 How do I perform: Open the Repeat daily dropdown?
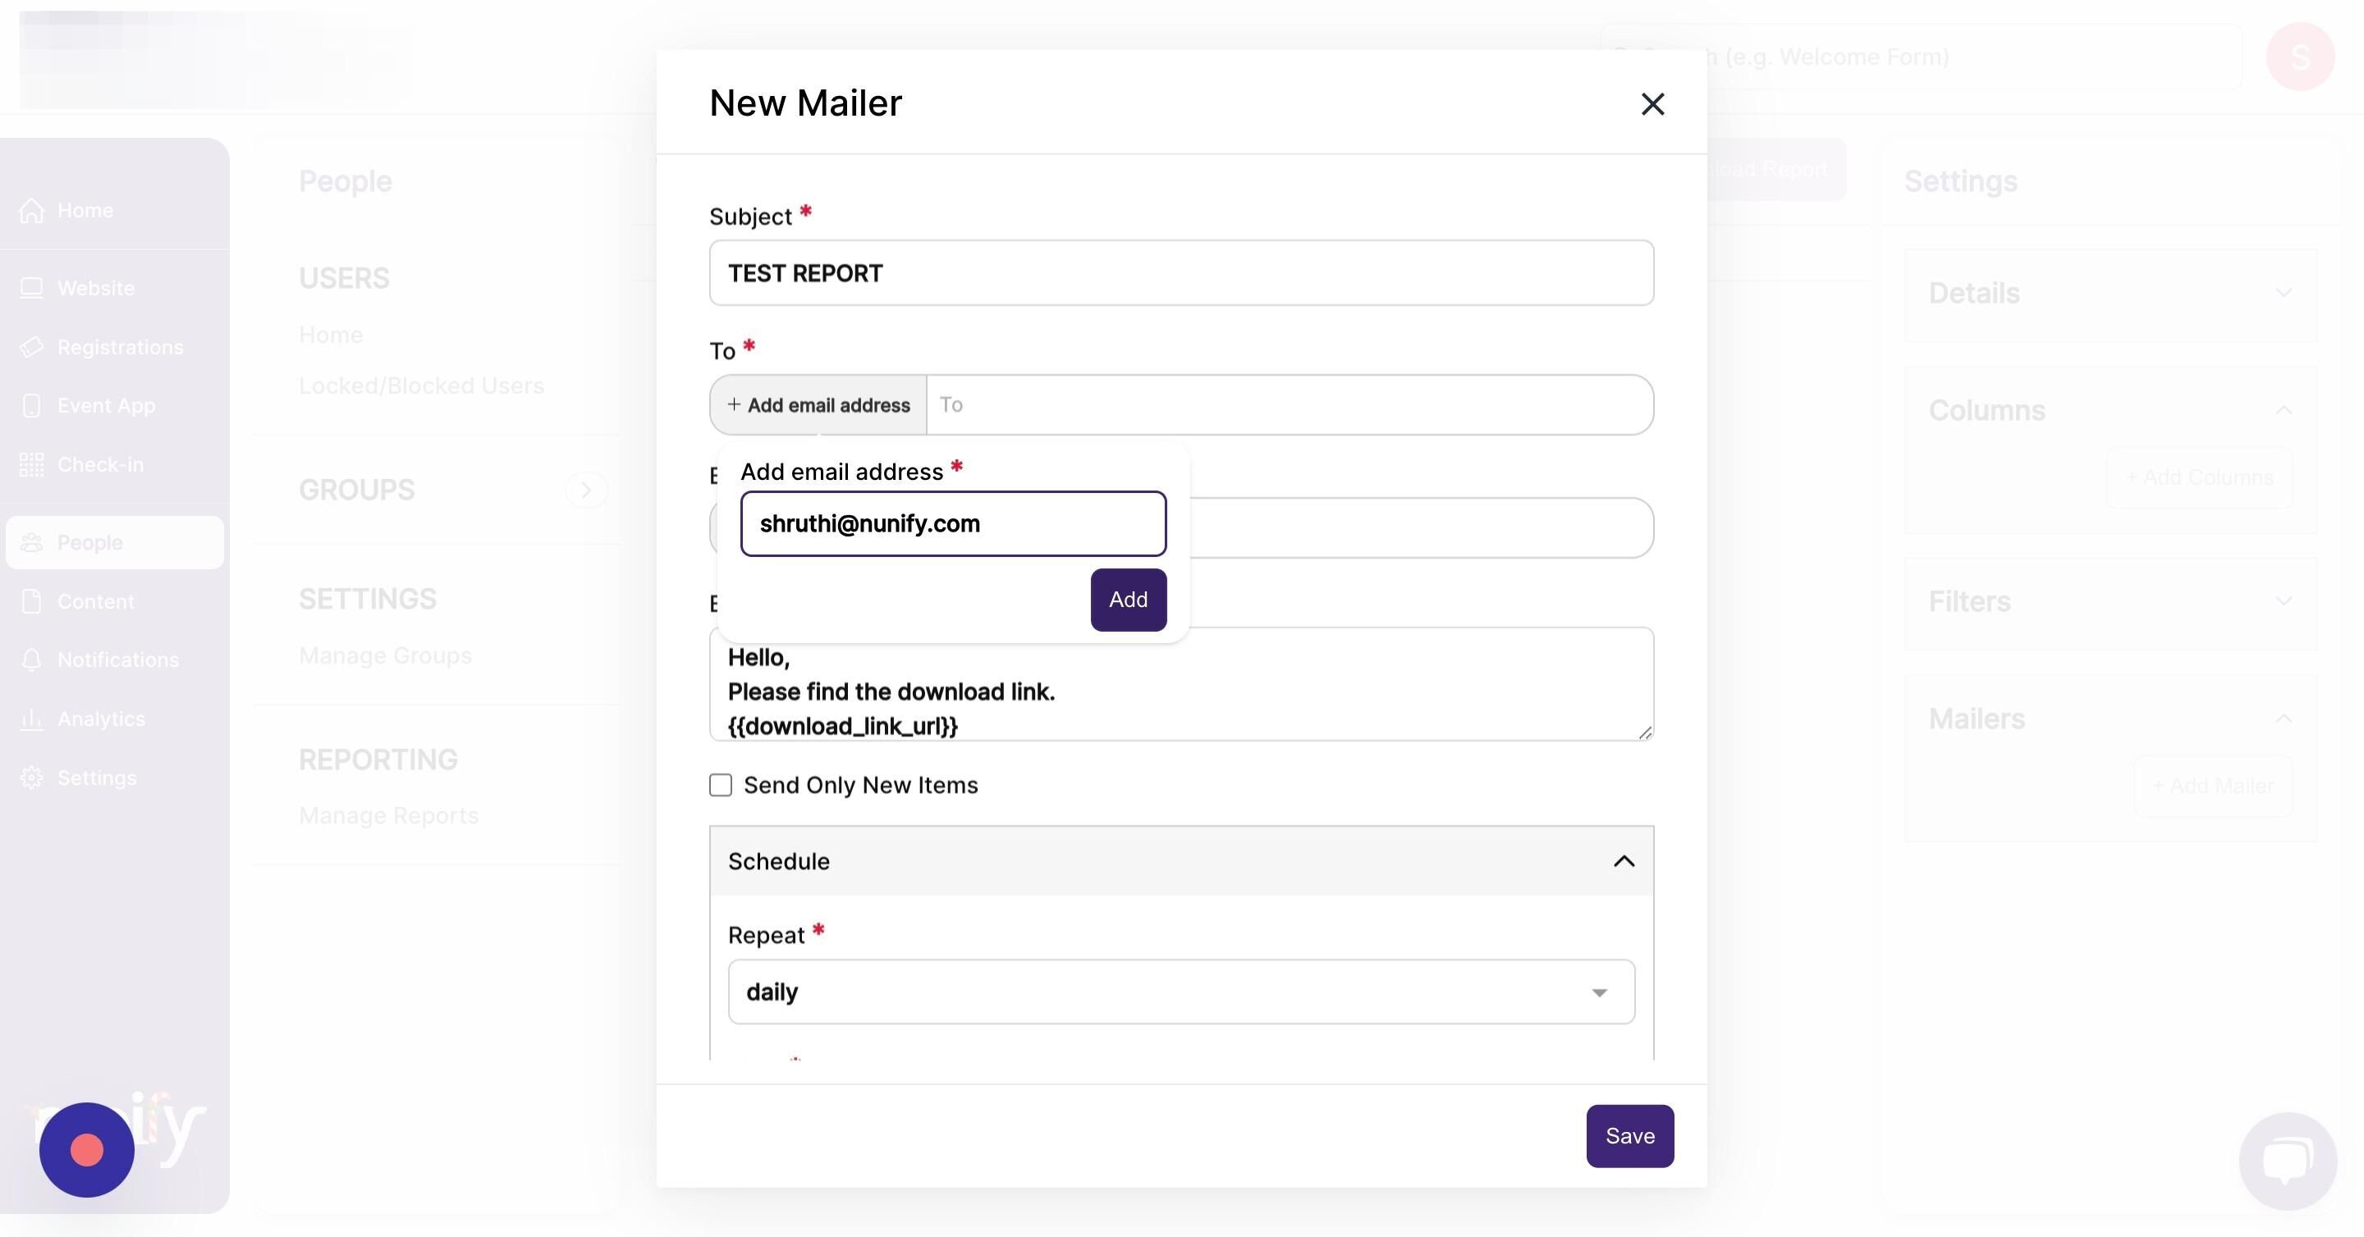(x=1181, y=993)
